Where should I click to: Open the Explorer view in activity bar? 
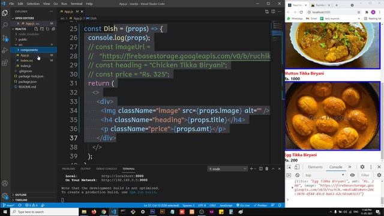coord(5,13)
